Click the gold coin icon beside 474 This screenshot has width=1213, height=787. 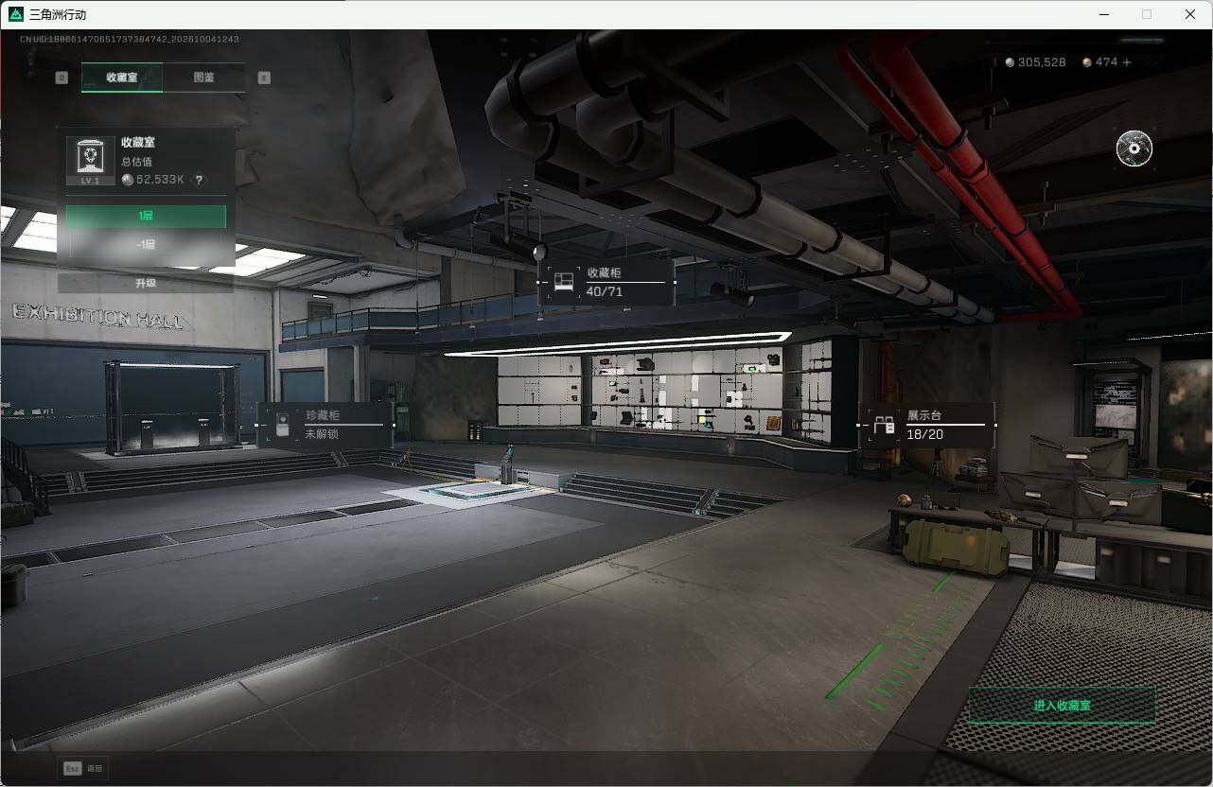[1087, 62]
